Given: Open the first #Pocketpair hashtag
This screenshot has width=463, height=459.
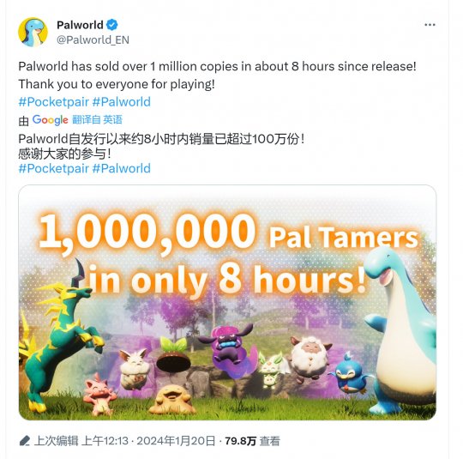Looking at the screenshot, I should [x=53, y=102].
